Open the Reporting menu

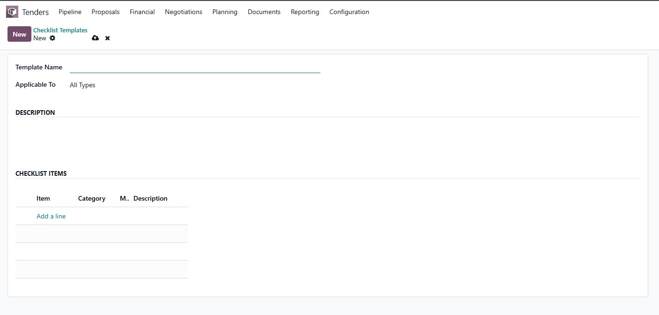[304, 12]
